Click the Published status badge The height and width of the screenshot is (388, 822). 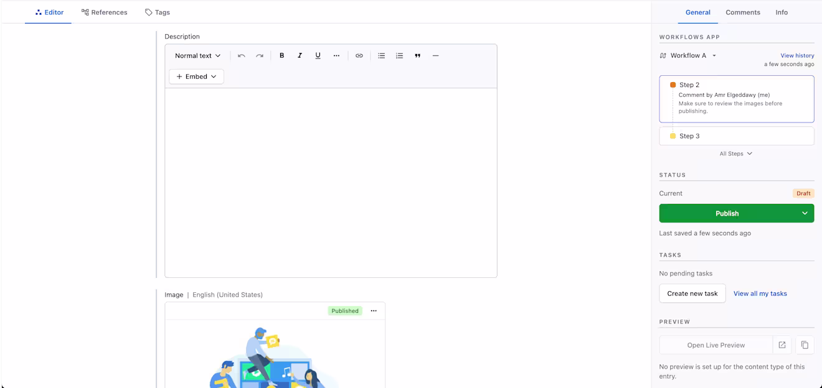click(x=345, y=311)
